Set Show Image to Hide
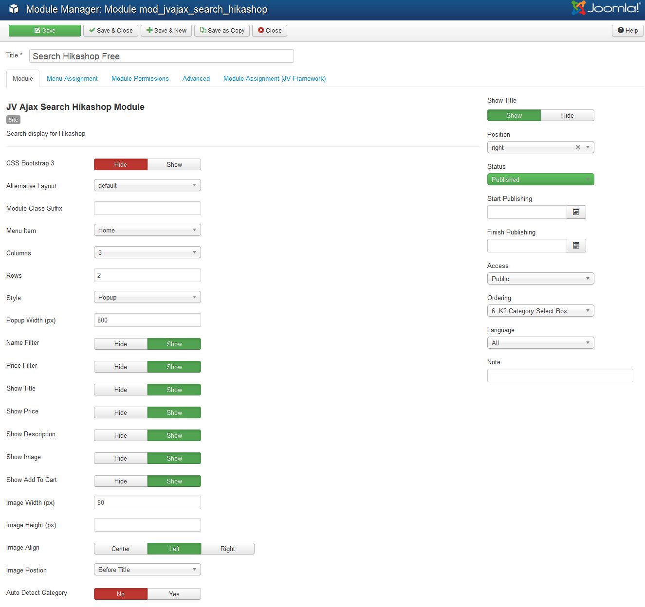This screenshot has width=645, height=607. point(121,458)
